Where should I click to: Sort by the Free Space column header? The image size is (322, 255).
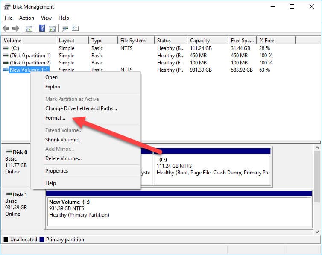[243, 41]
